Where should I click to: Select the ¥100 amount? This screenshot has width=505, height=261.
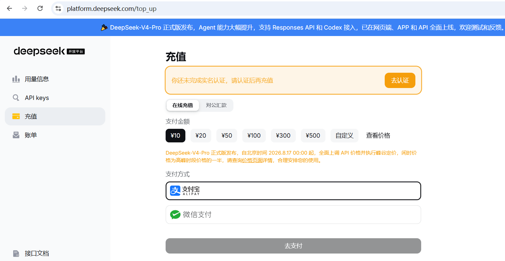pos(254,136)
